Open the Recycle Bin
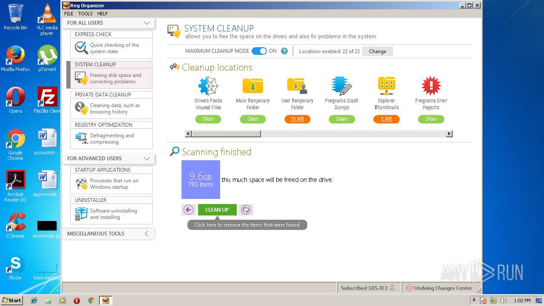Image resolution: width=544 pixels, height=306 pixels. pos(15,17)
